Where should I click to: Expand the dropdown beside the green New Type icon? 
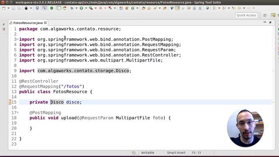pyautogui.click(x=137, y=8)
